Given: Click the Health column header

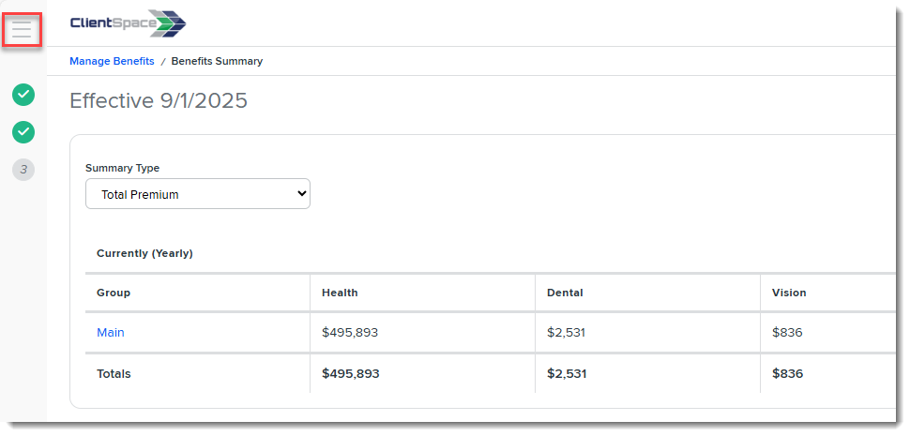Looking at the screenshot, I should click(340, 293).
